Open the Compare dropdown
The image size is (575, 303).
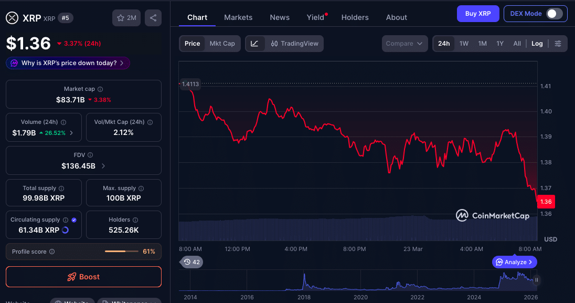click(x=404, y=44)
